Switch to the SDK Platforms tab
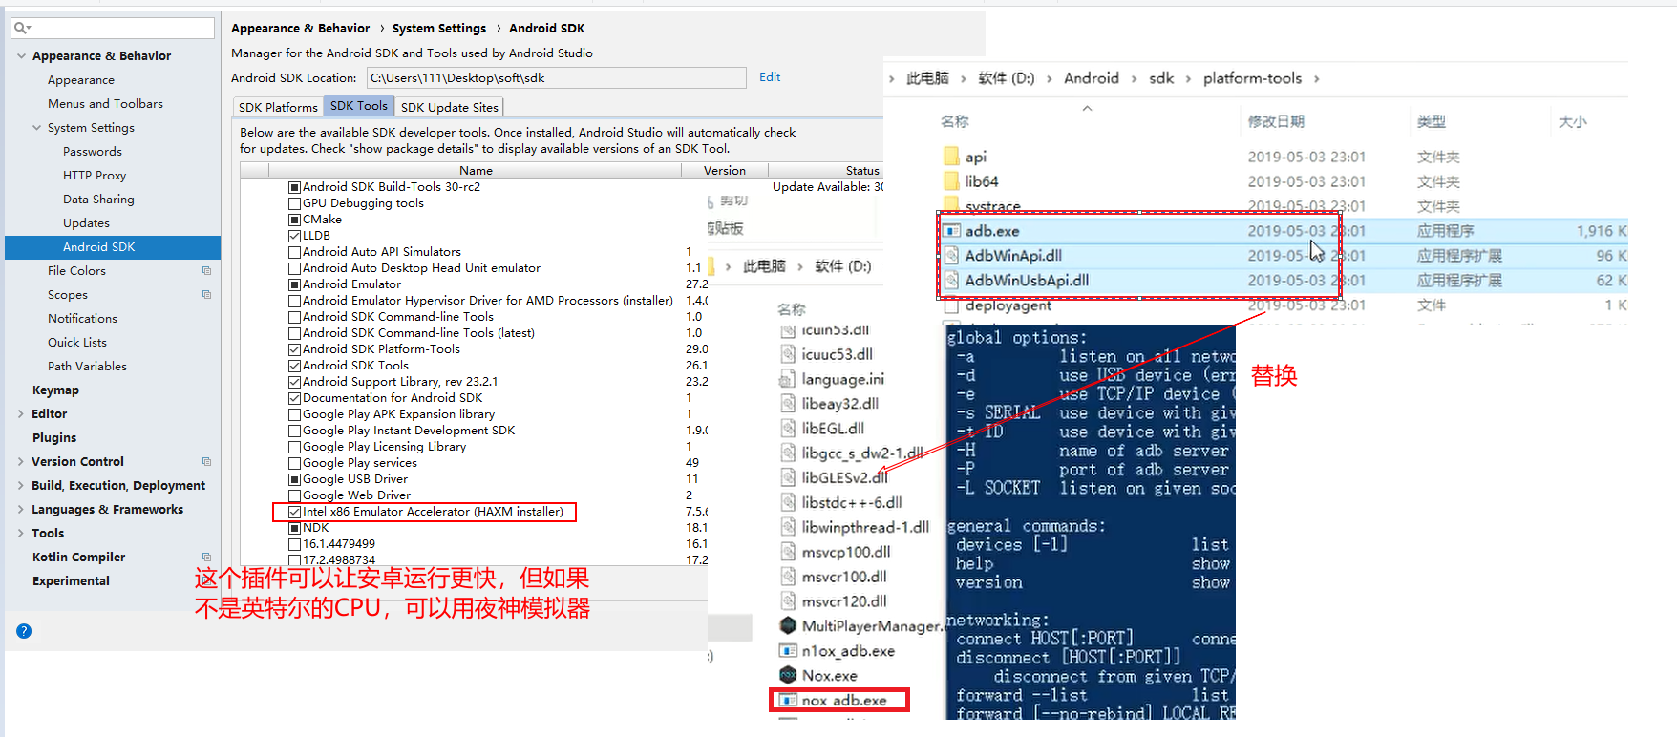Screen dimensions: 1677x737 click(278, 107)
